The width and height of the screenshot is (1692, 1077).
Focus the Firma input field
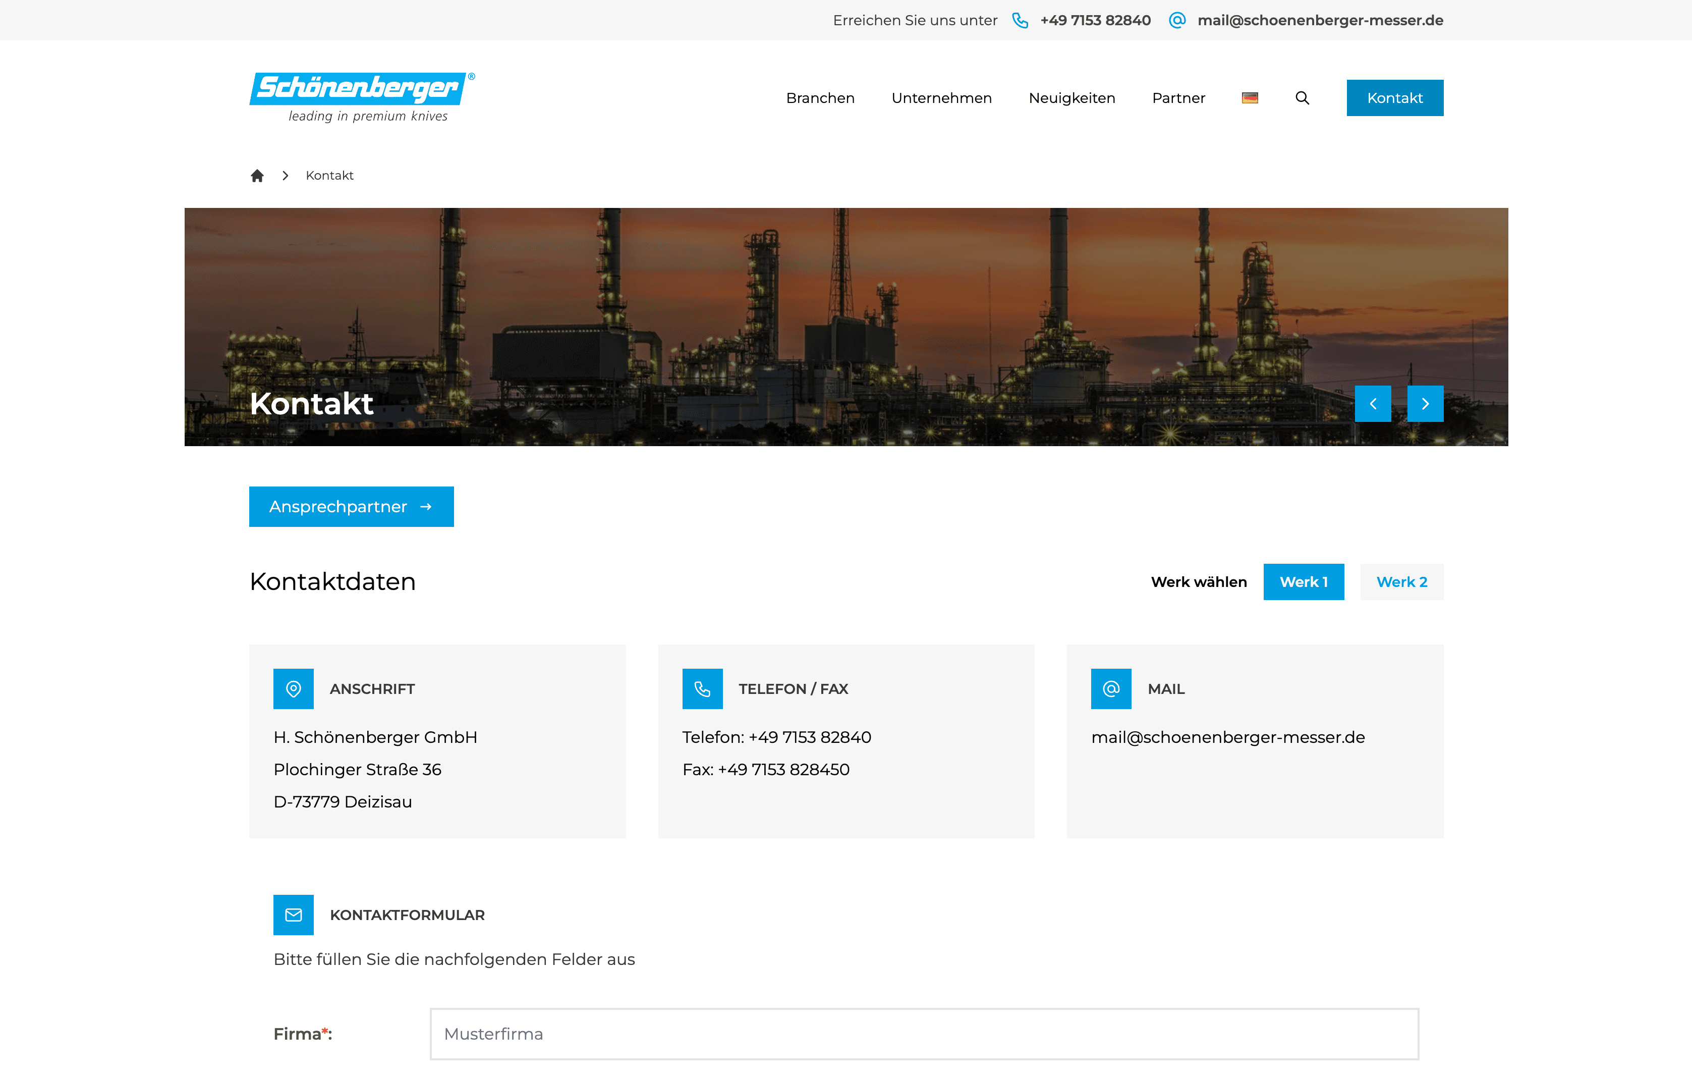(x=924, y=1034)
